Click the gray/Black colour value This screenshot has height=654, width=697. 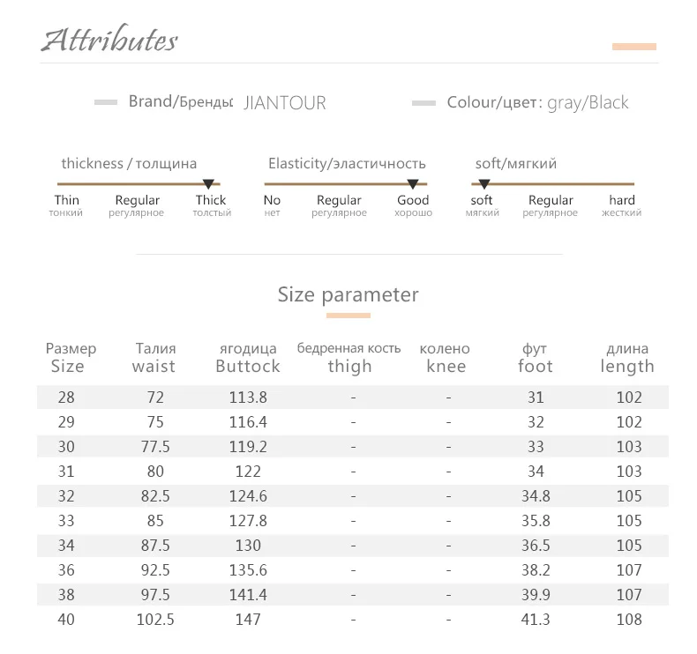[x=588, y=103]
